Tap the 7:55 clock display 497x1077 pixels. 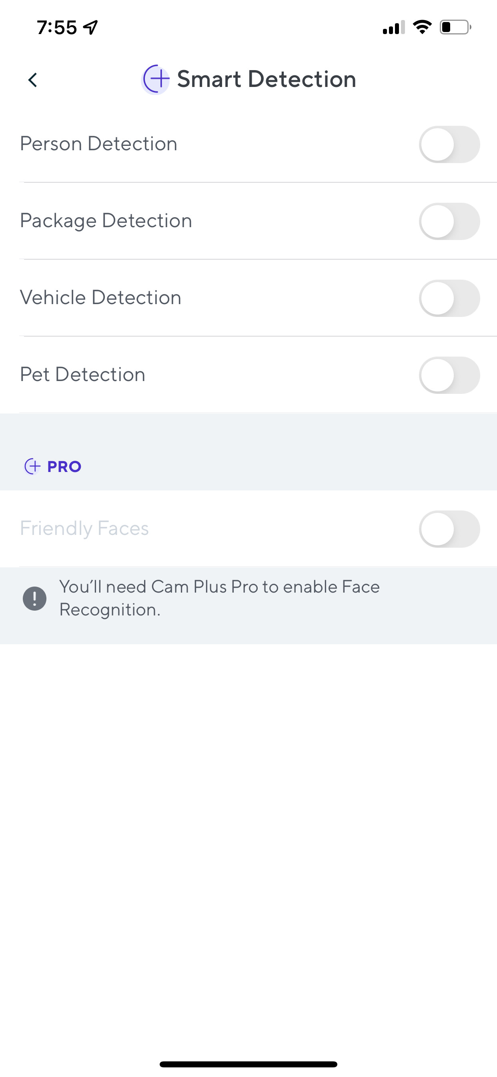coord(57,28)
